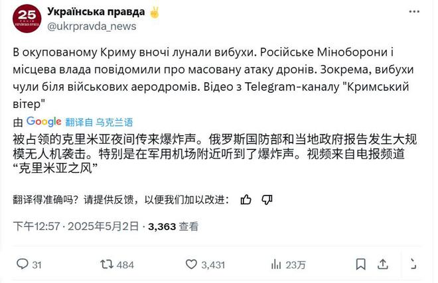Click the @ukrpravda_news handle
The height and width of the screenshot is (283, 438).
click(92, 27)
